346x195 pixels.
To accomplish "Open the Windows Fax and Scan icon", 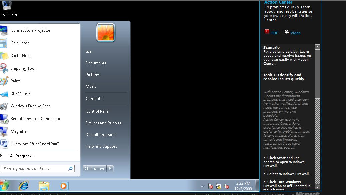I will click(4, 106).
